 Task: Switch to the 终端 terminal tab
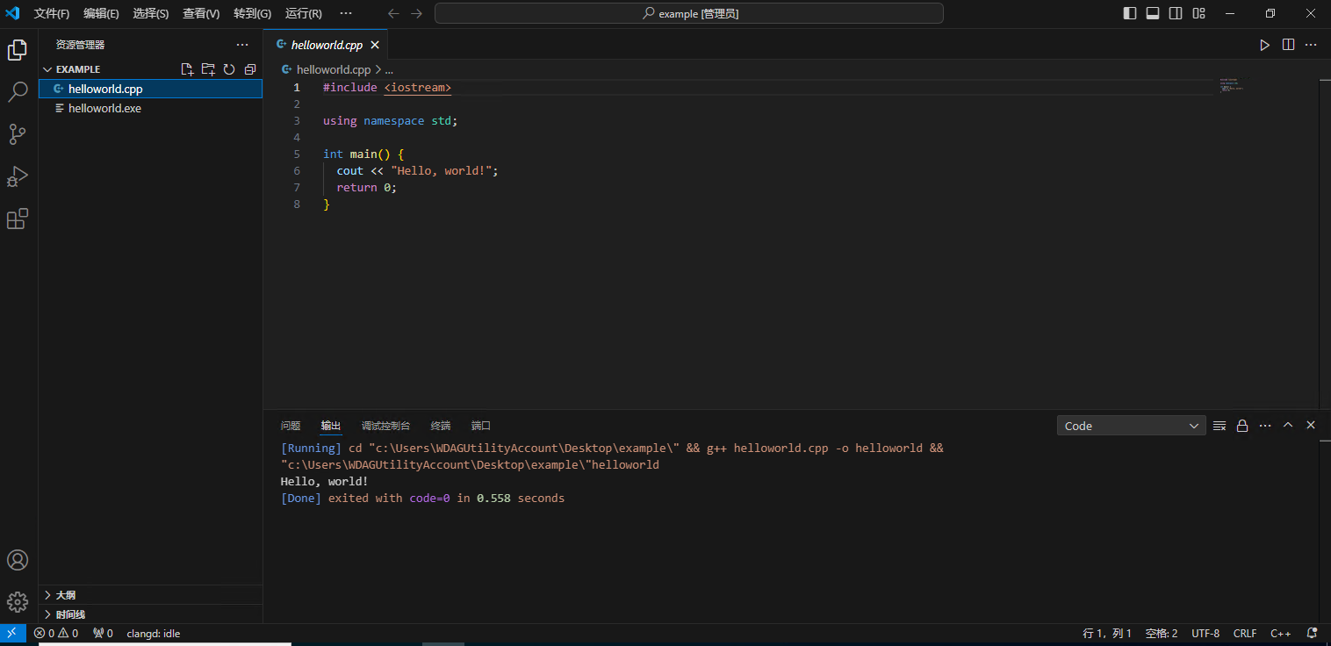point(441,426)
